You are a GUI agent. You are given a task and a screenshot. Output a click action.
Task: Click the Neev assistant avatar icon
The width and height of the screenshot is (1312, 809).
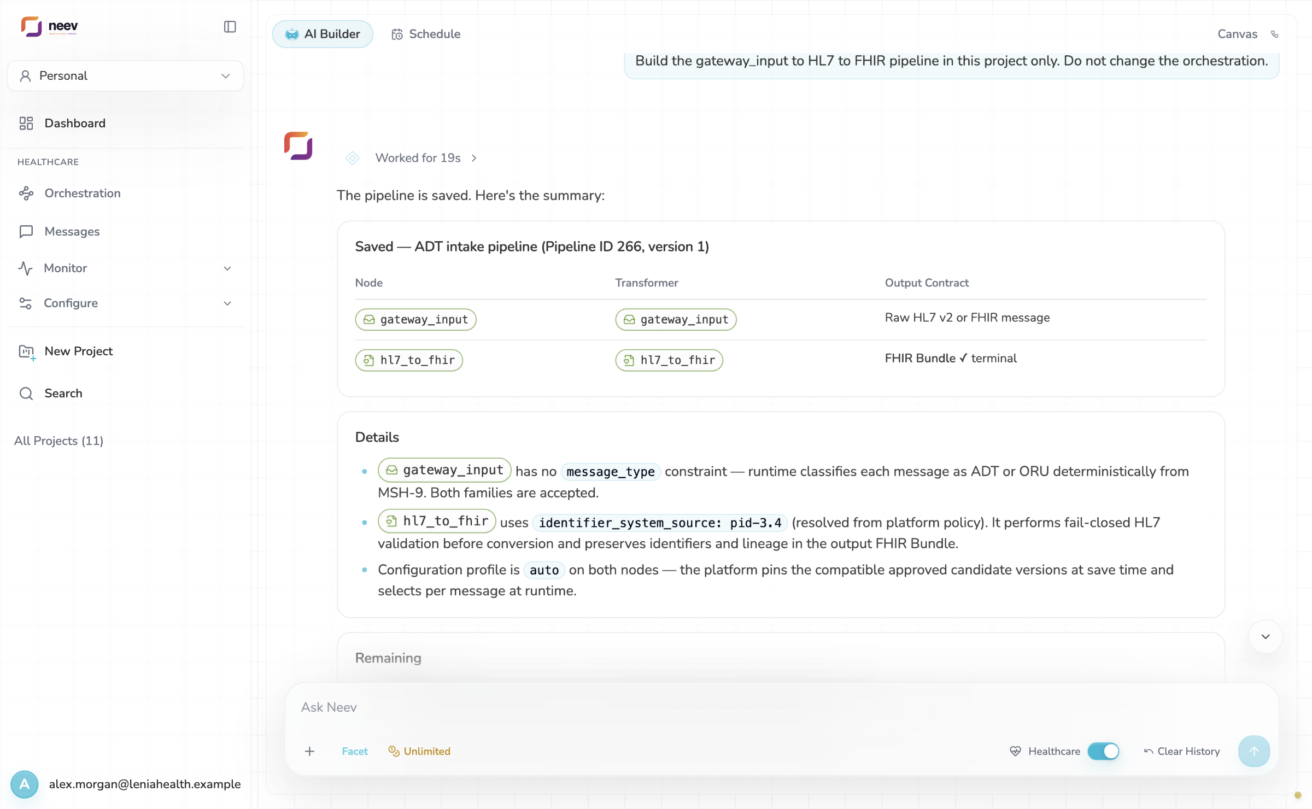point(298,145)
